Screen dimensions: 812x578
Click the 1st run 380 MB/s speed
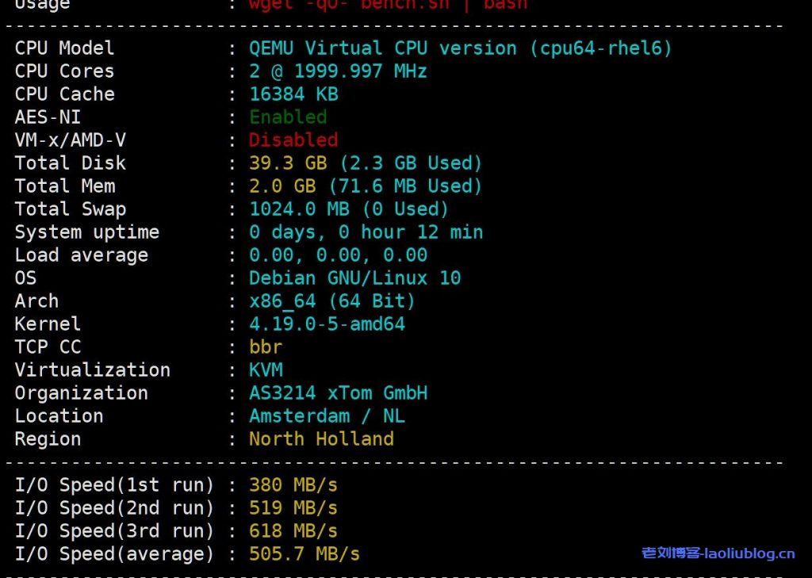293,485
